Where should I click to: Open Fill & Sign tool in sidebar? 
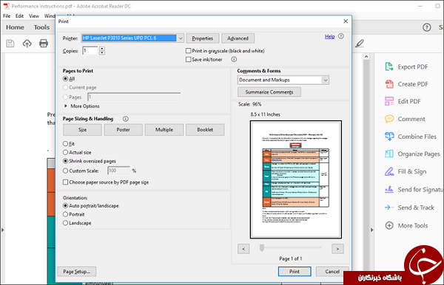coord(406,171)
